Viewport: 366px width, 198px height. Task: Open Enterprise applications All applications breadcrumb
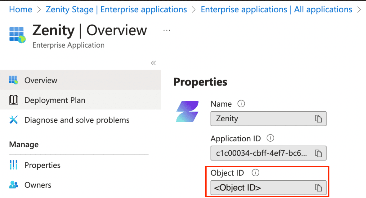click(x=276, y=9)
